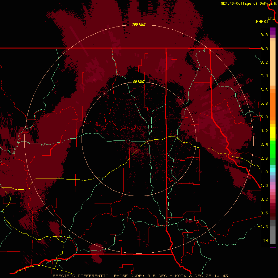The image size is (278, 278).
Task: Click the NEXLAB-College of DuPage title text
Action: click(246, 3)
